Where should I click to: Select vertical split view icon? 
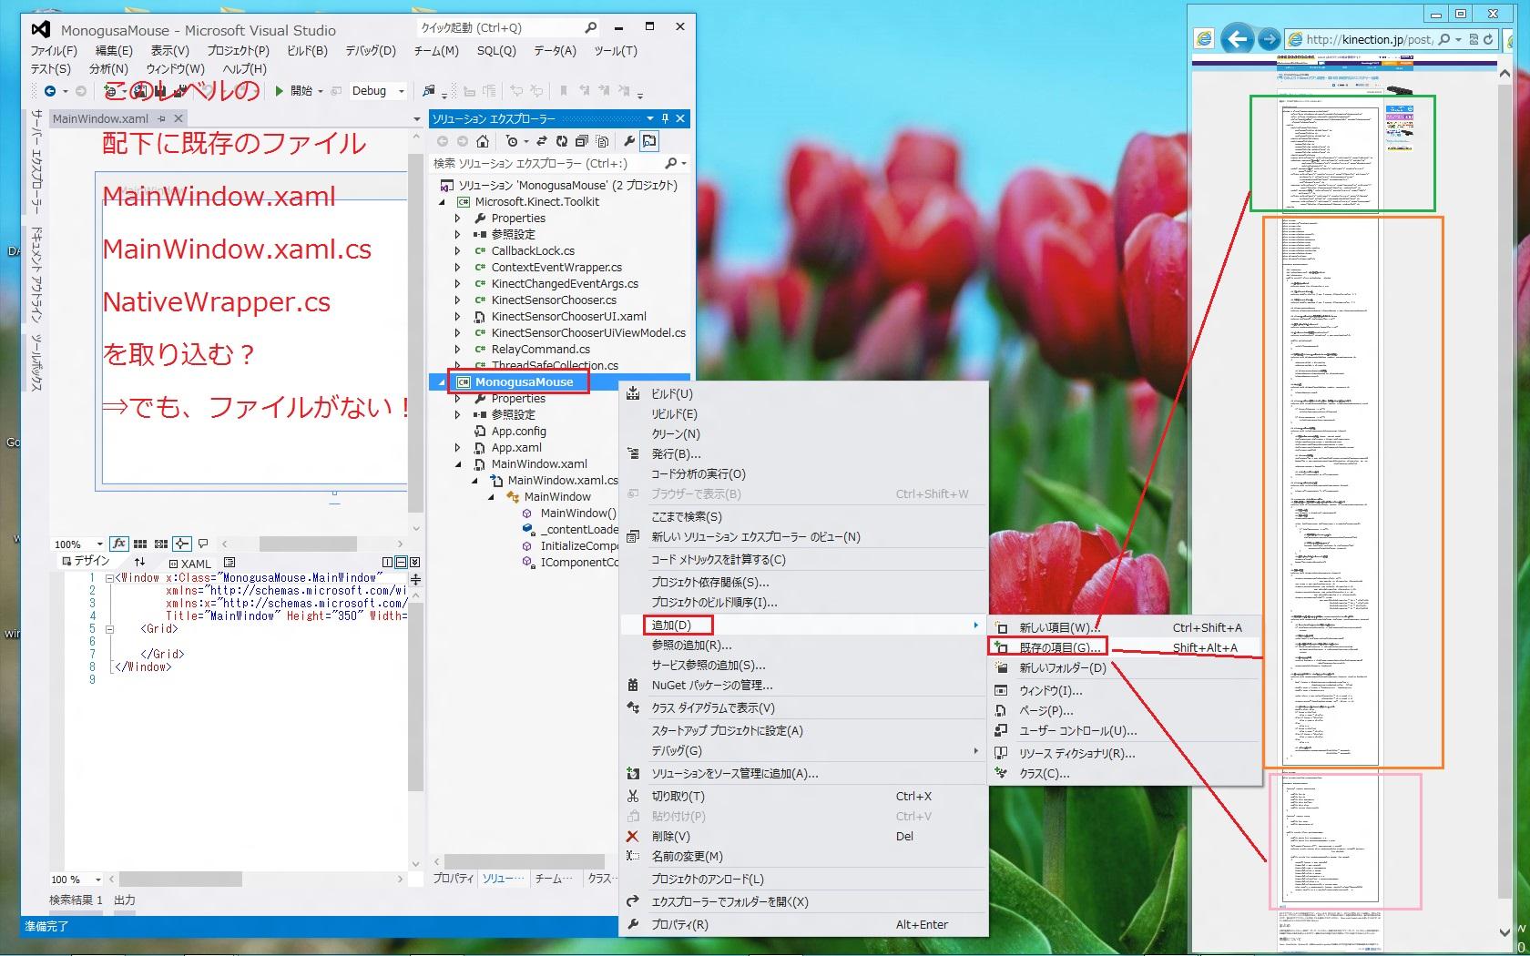388,563
